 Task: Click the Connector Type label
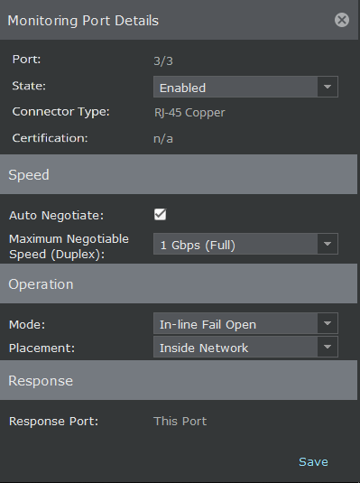[61, 112]
